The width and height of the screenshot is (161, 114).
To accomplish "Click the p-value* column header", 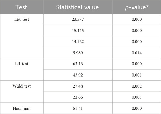I will point(137,7).
